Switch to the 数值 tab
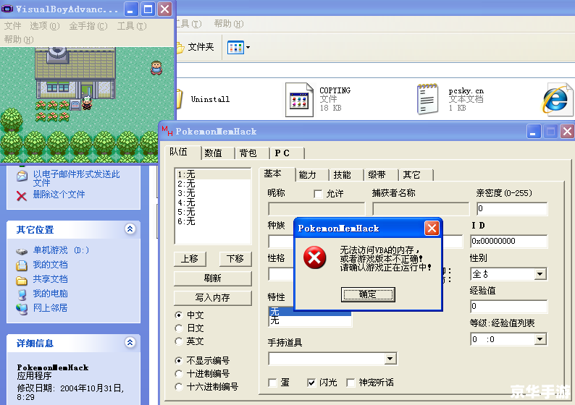 pyautogui.click(x=217, y=153)
